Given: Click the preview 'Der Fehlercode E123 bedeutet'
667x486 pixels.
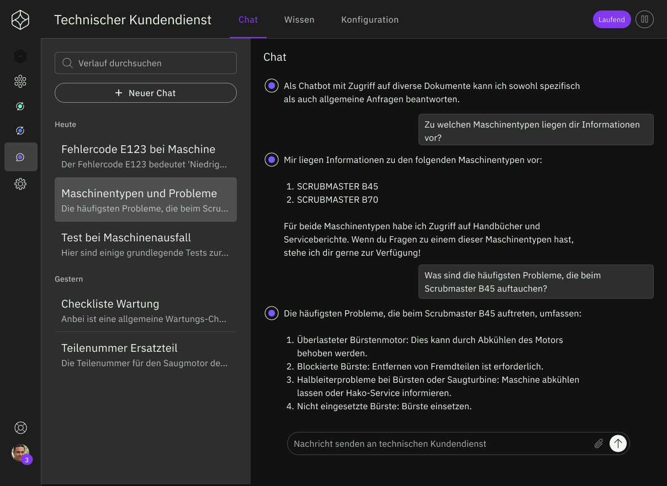Looking at the screenshot, I should [x=144, y=164].
